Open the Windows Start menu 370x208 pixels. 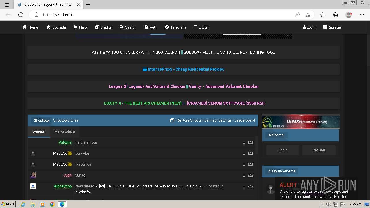(x=8, y=204)
